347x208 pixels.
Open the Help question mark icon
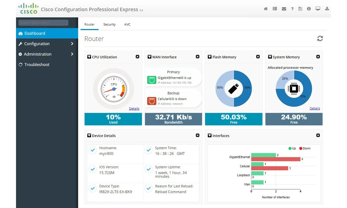click(x=292, y=9)
